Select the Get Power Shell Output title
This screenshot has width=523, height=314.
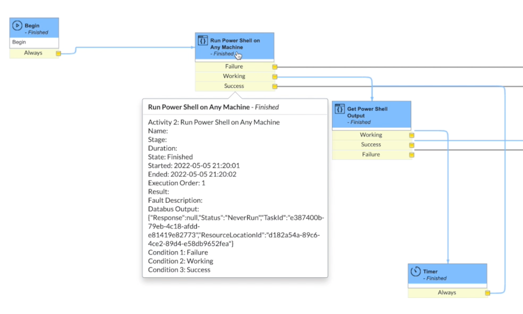point(367,112)
